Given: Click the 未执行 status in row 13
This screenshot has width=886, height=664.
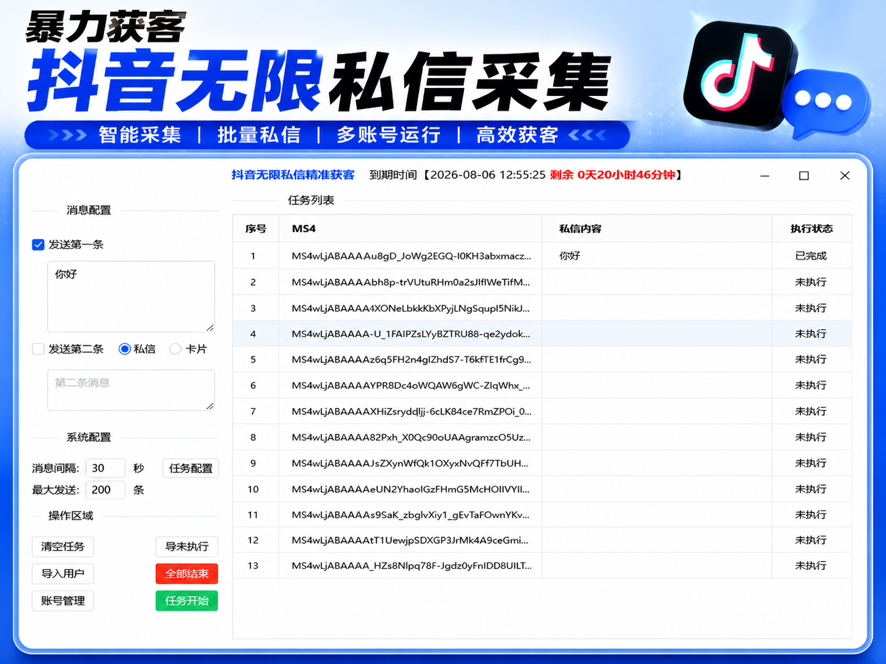Looking at the screenshot, I should (811, 566).
